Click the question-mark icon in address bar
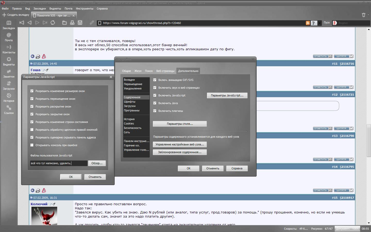 tap(314, 23)
